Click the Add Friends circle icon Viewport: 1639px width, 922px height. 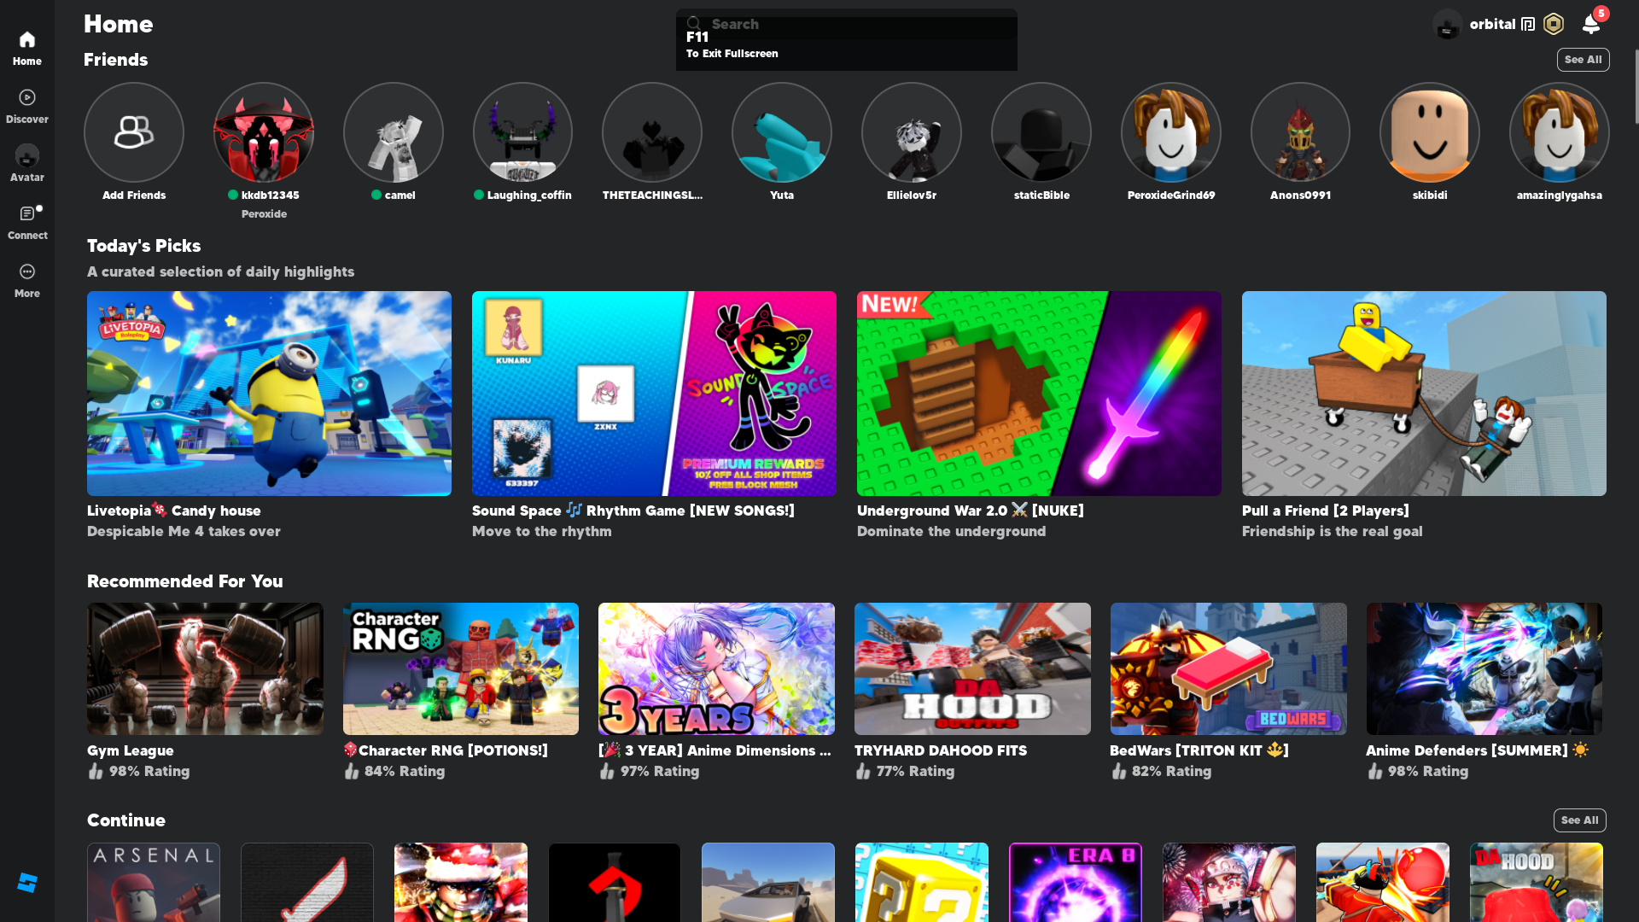(x=134, y=132)
